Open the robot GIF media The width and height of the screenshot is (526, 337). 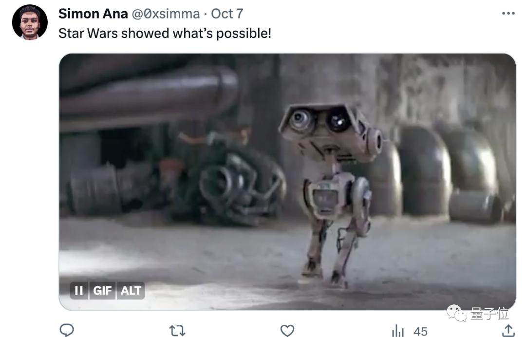pos(287,182)
